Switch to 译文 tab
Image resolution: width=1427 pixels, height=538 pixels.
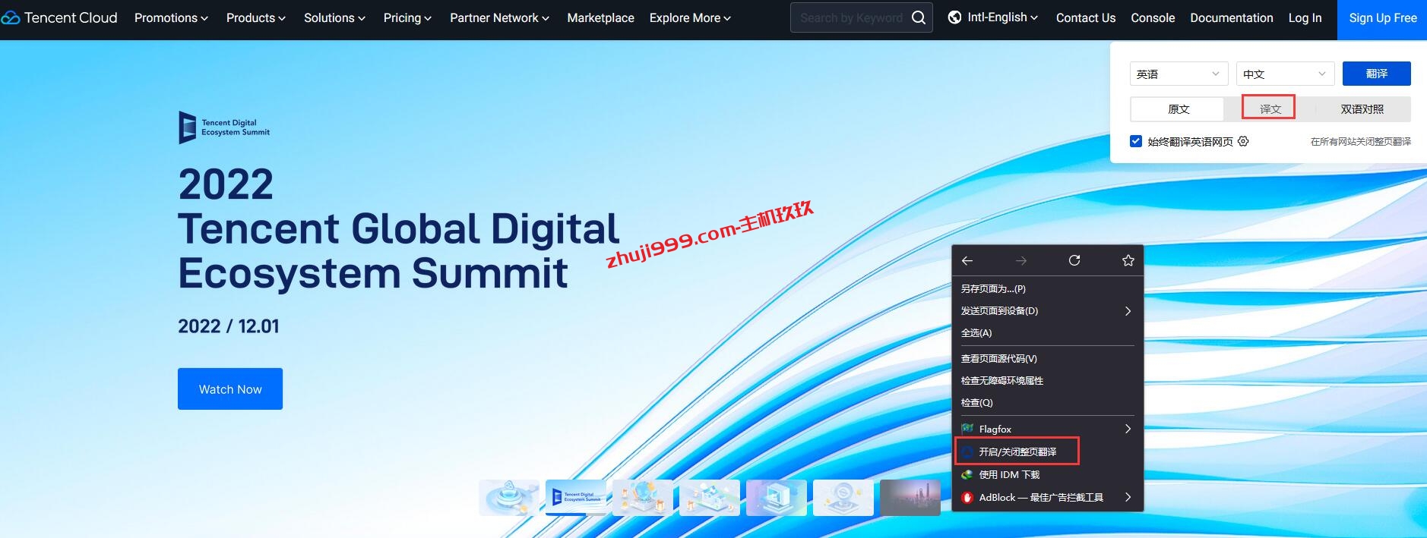click(1270, 109)
